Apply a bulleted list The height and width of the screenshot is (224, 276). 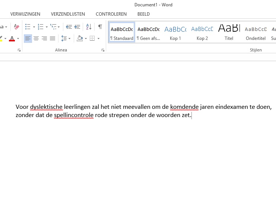[28, 27]
